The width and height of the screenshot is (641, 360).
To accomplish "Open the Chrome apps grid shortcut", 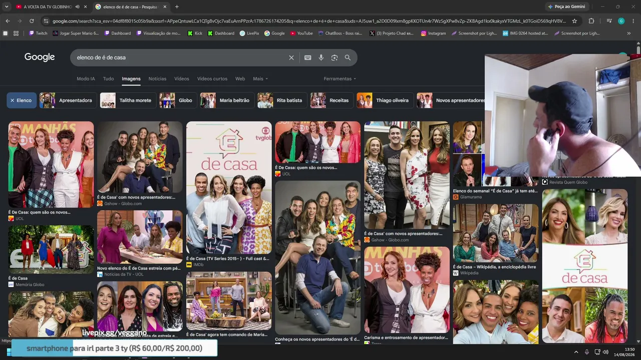I will 16,33.
